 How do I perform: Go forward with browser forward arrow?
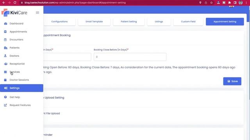coord(9,3)
